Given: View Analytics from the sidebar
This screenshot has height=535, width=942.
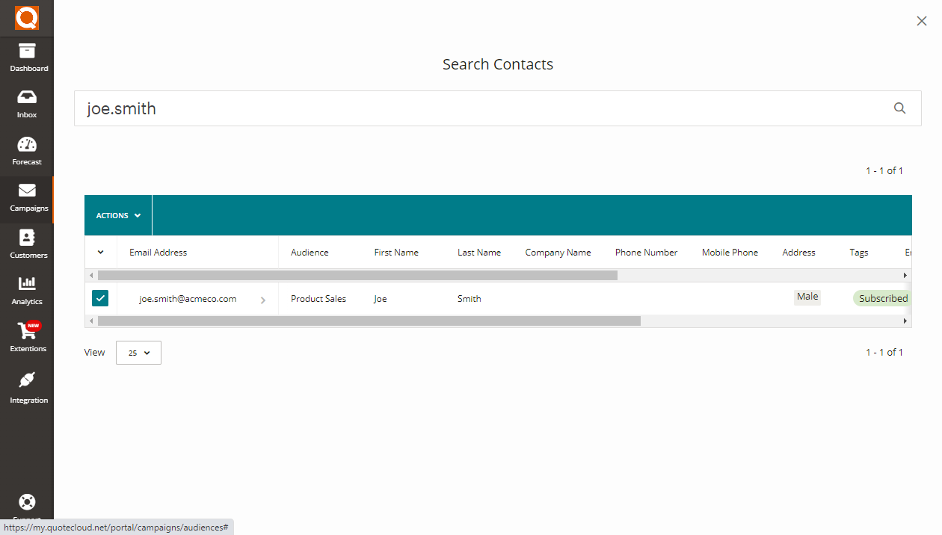Looking at the screenshot, I should click(x=27, y=290).
